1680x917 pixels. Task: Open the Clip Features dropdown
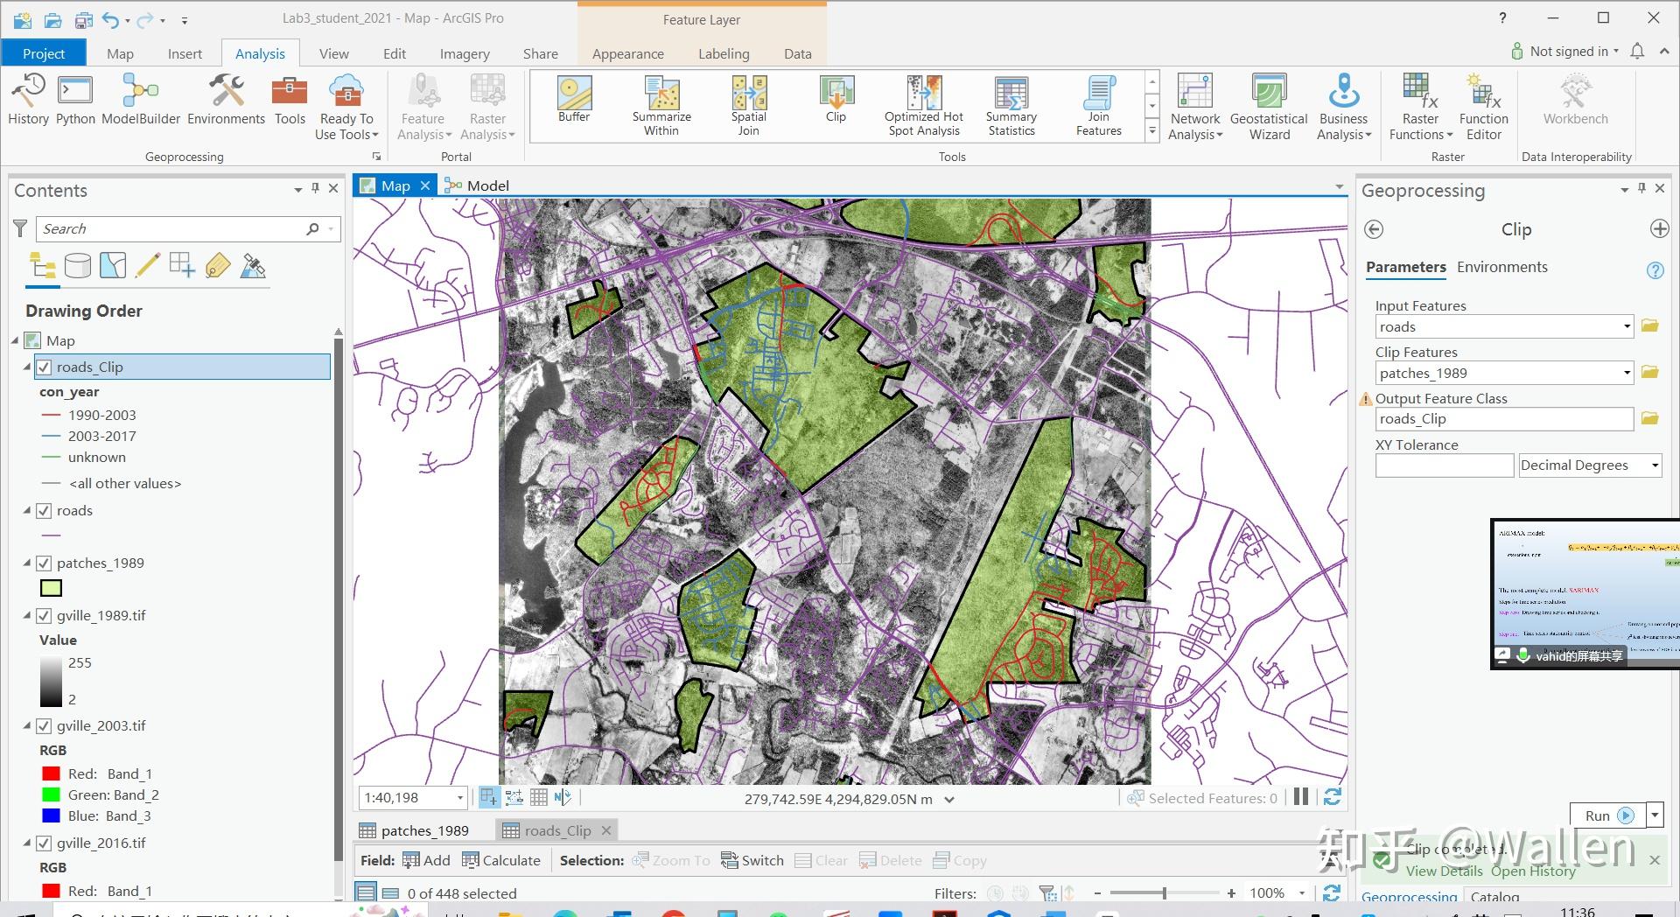click(1625, 372)
